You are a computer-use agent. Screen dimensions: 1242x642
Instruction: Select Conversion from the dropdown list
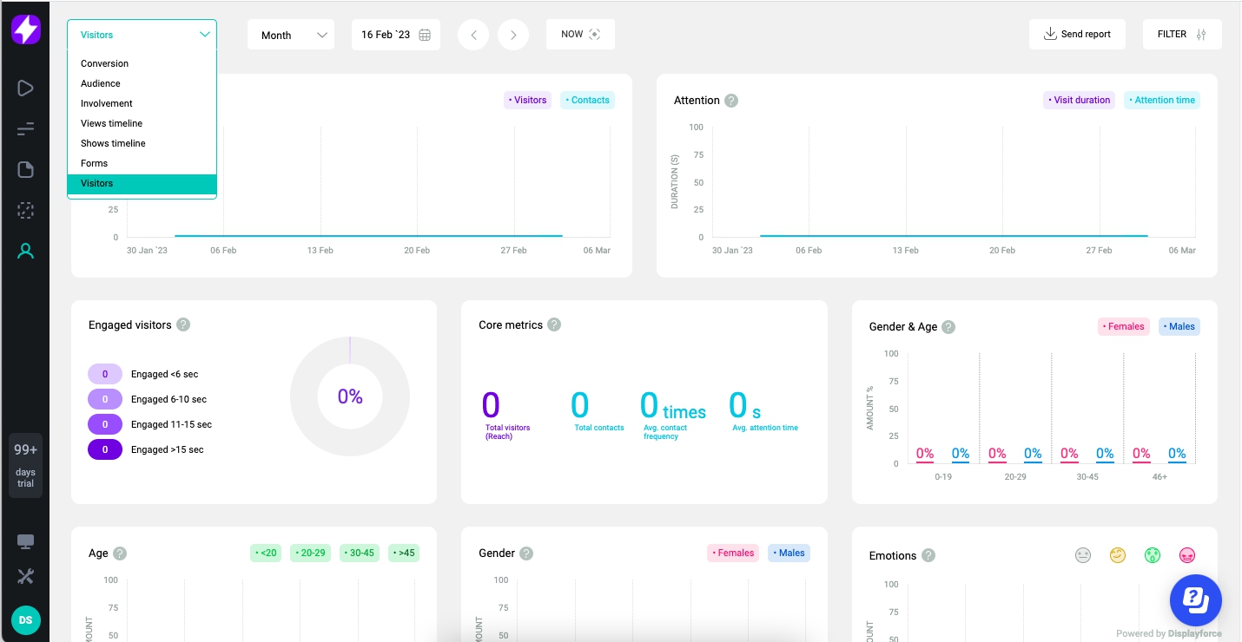pyautogui.click(x=105, y=63)
